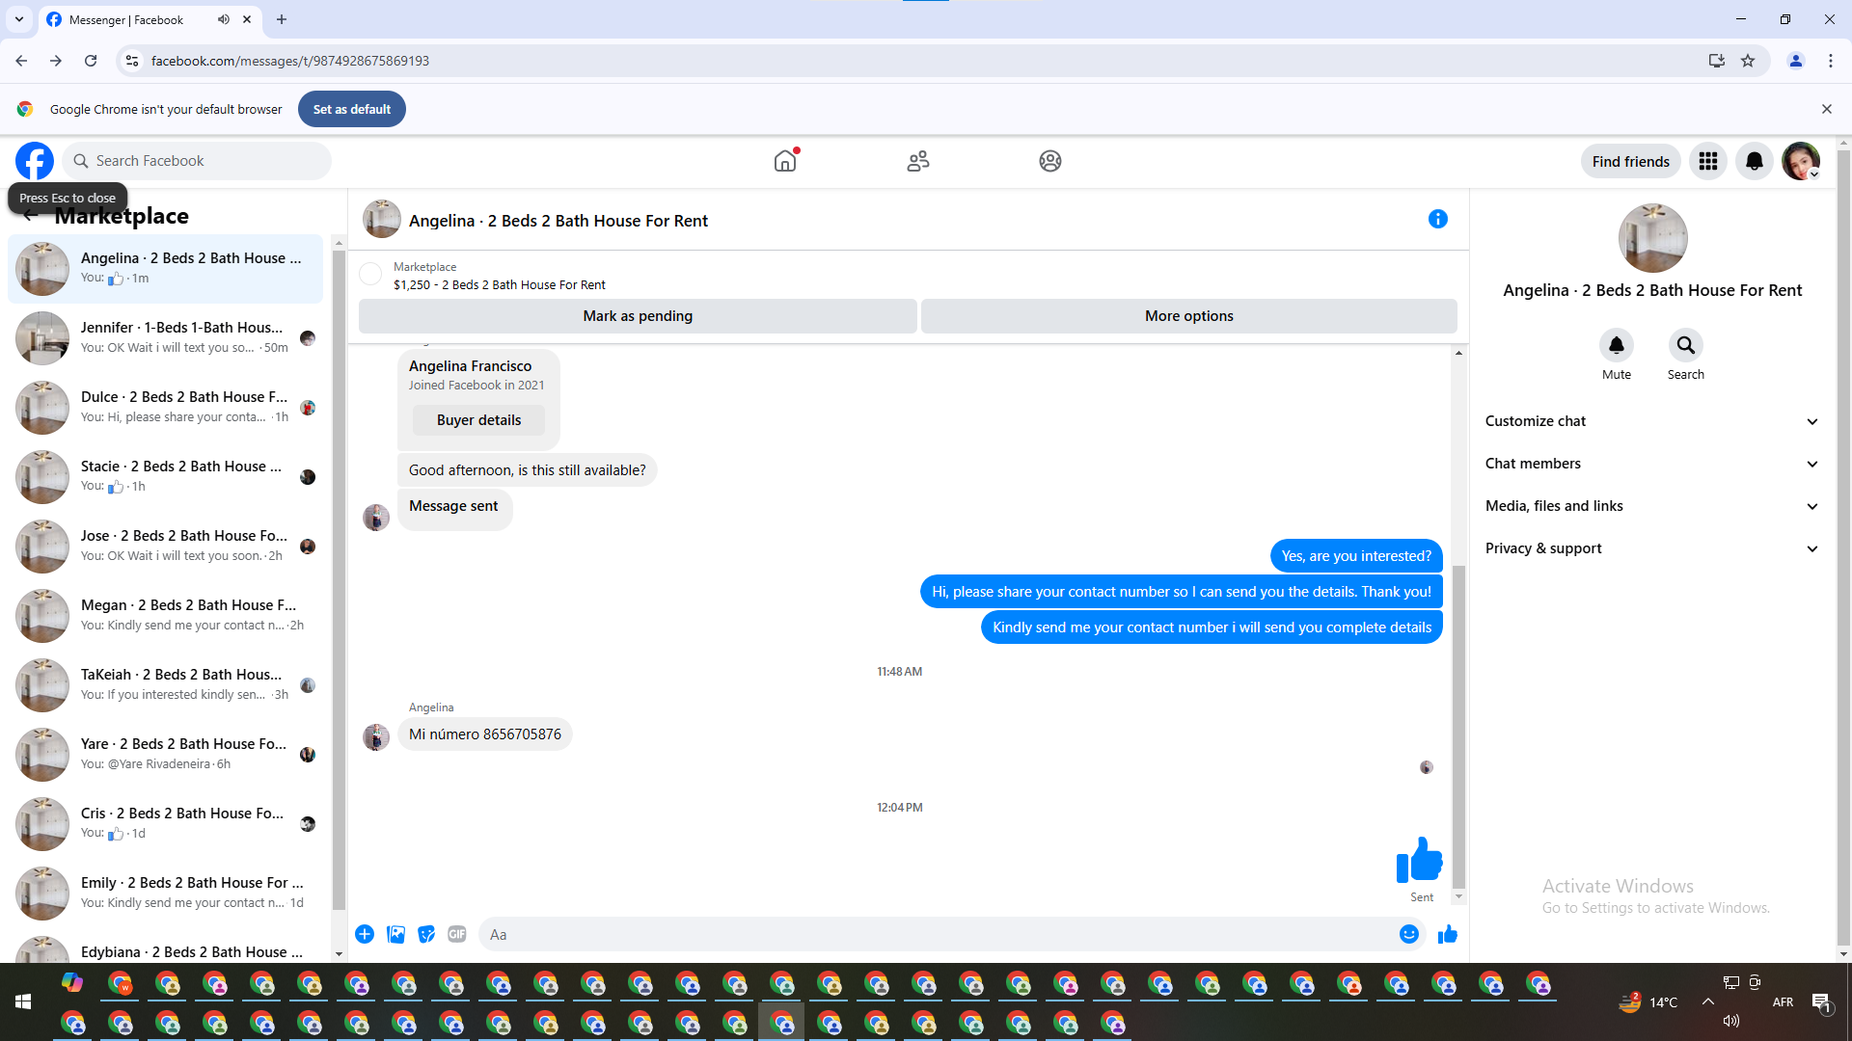The width and height of the screenshot is (1852, 1041).
Task: Open Jennifer's 1-Beds 1-Bath conversation
Action: [x=166, y=337]
